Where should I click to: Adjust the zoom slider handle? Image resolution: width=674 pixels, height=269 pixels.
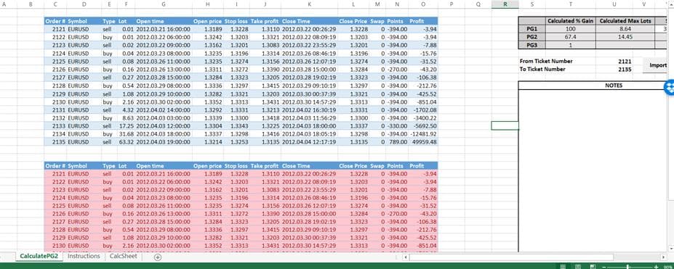click(x=628, y=266)
